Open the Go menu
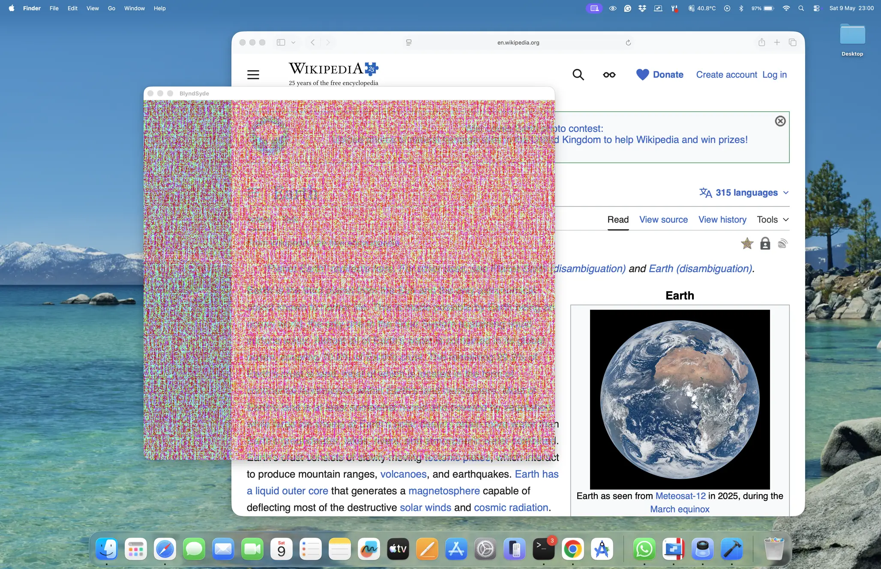 pos(111,8)
